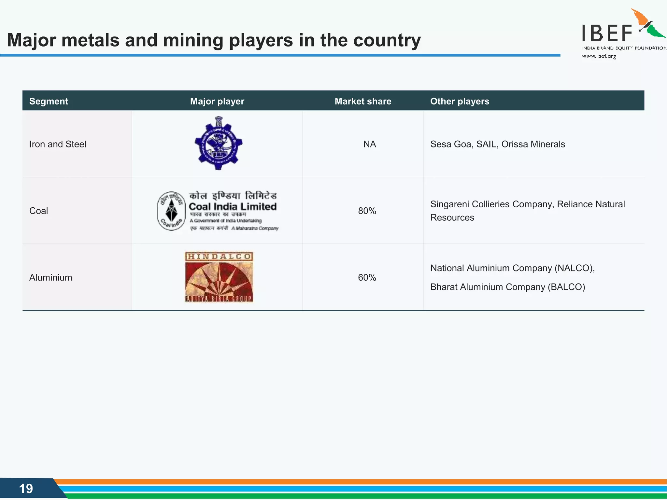
Task: Click the Hindalco Aditya Birla logo
Action: (x=219, y=277)
